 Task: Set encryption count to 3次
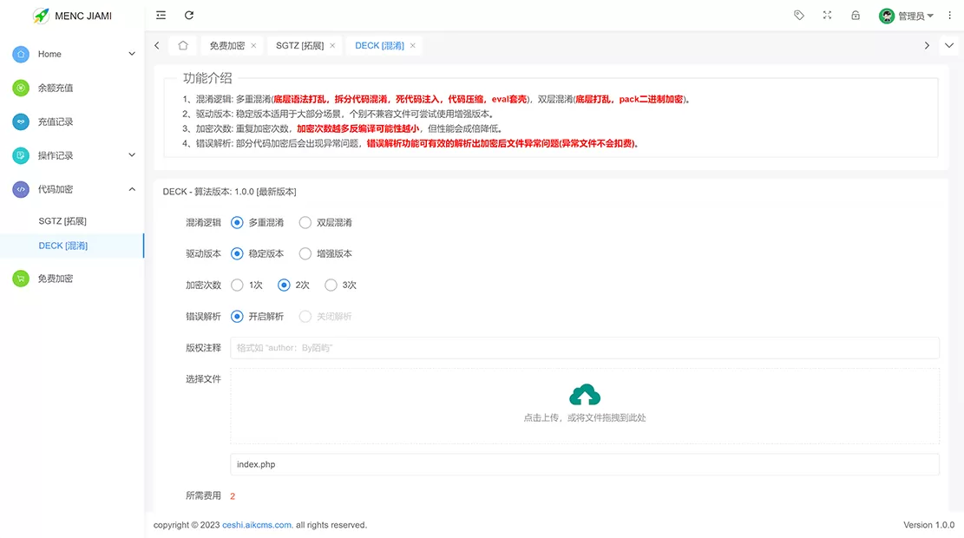[331, 285]
